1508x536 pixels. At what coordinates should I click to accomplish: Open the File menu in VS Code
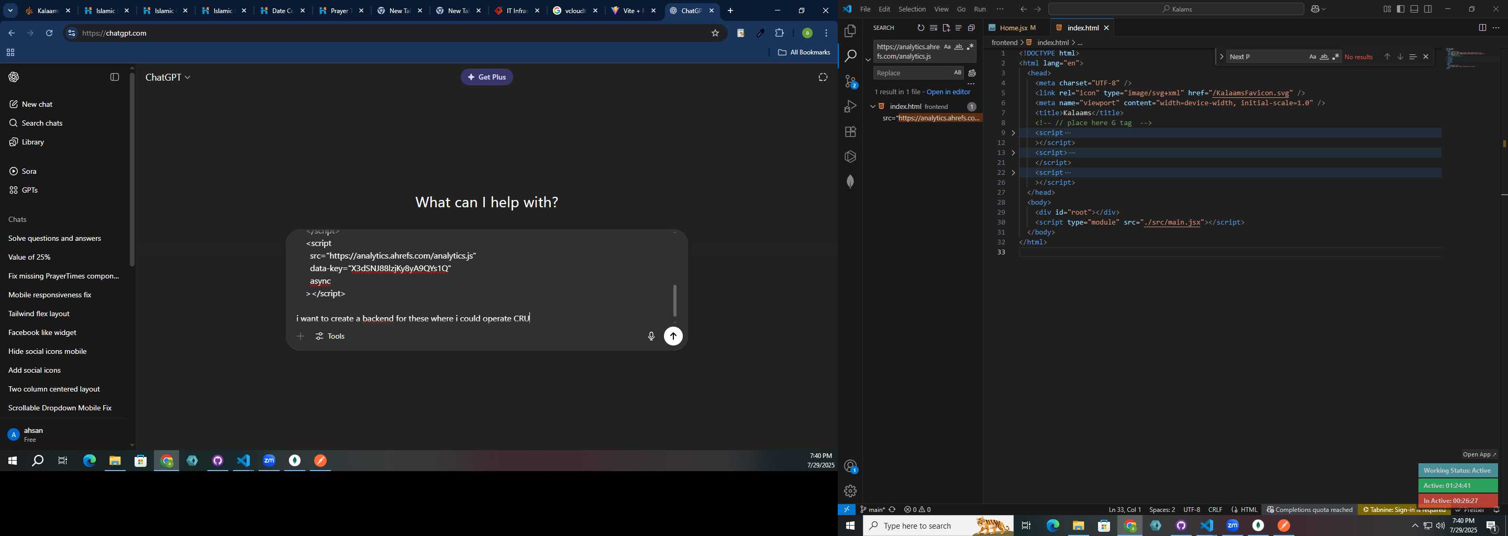[x=864, y=9]
